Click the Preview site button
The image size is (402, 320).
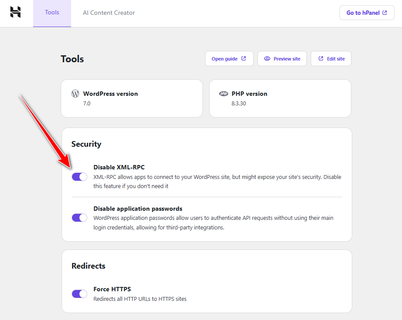coord(282,59)
